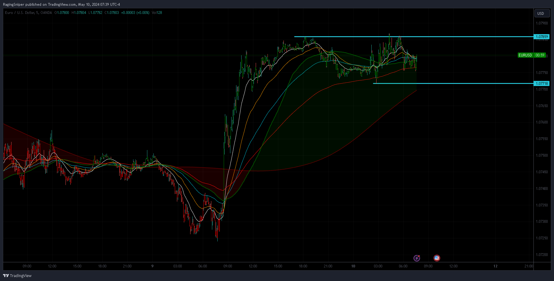Click the bold 12 date label on time axis
Image resolution: width=554 pixels, height=281 pixels.
(495, 266)
